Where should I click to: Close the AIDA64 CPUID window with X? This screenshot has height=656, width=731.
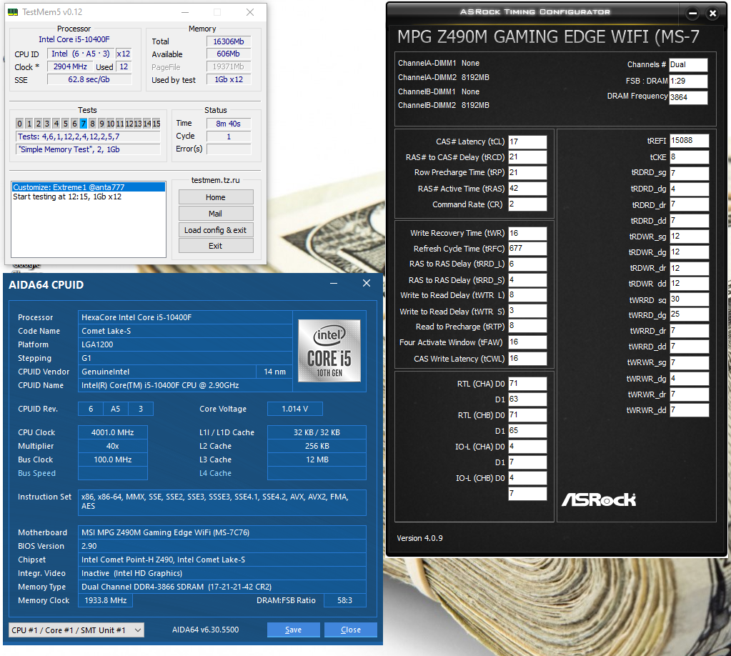367,284
